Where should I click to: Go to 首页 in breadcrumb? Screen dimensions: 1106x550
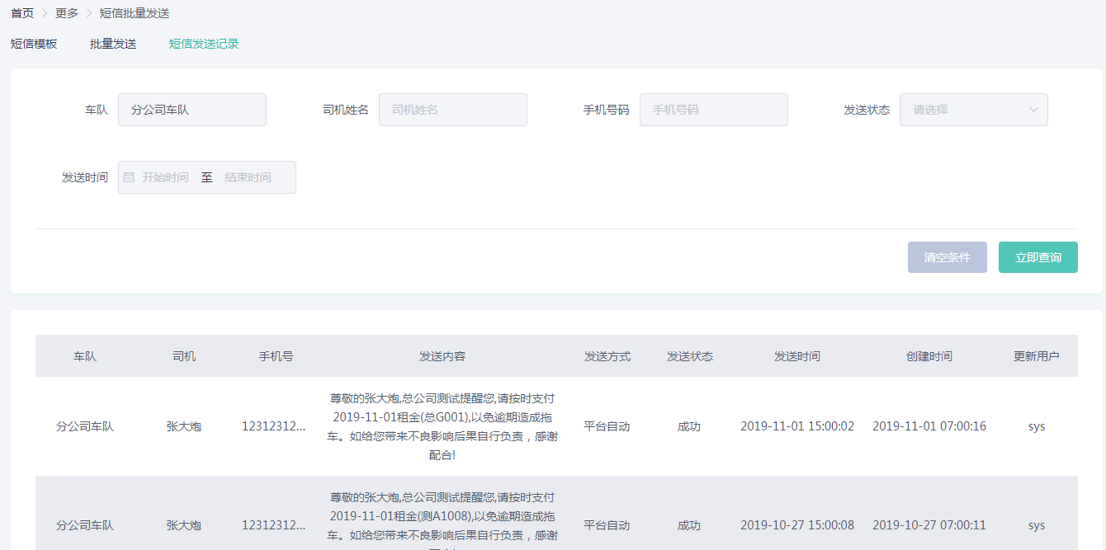coord(22,13)
